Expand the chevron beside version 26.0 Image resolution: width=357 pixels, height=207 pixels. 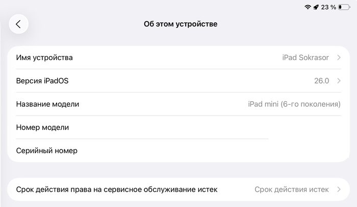tap(339, 81)
